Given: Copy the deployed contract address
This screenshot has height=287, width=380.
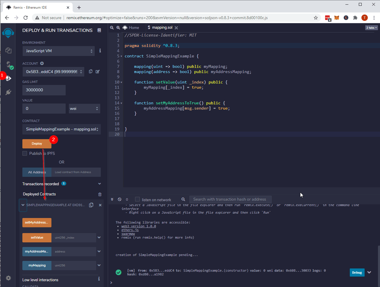Looking at the screenshot, I should click(91, 205).
